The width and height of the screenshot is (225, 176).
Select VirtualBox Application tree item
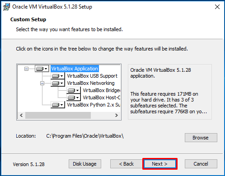[75, 69]
